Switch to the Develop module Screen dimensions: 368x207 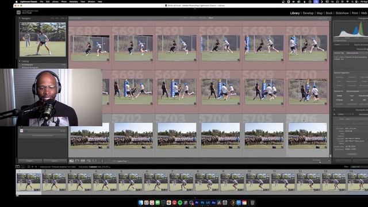pos(308,13)
